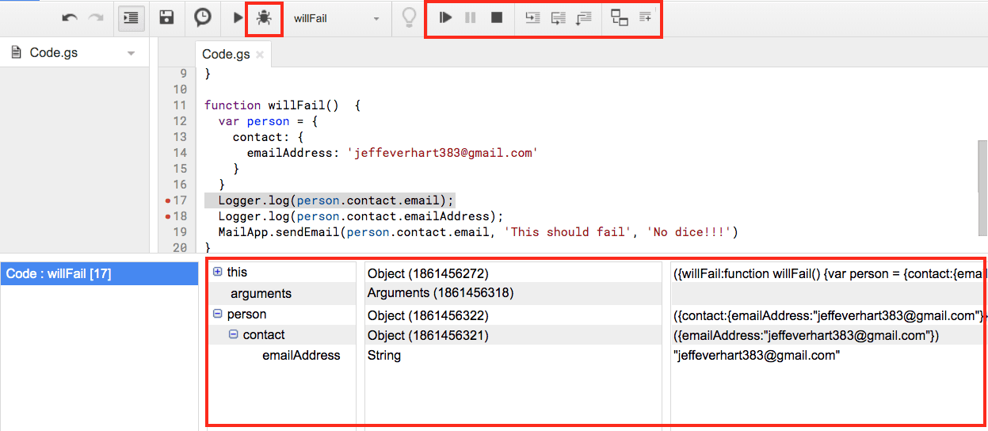The height and width of the screenshot is (431, 988).
Task: Continue debugging with the resume icon
Action: [x=446, y=17]
